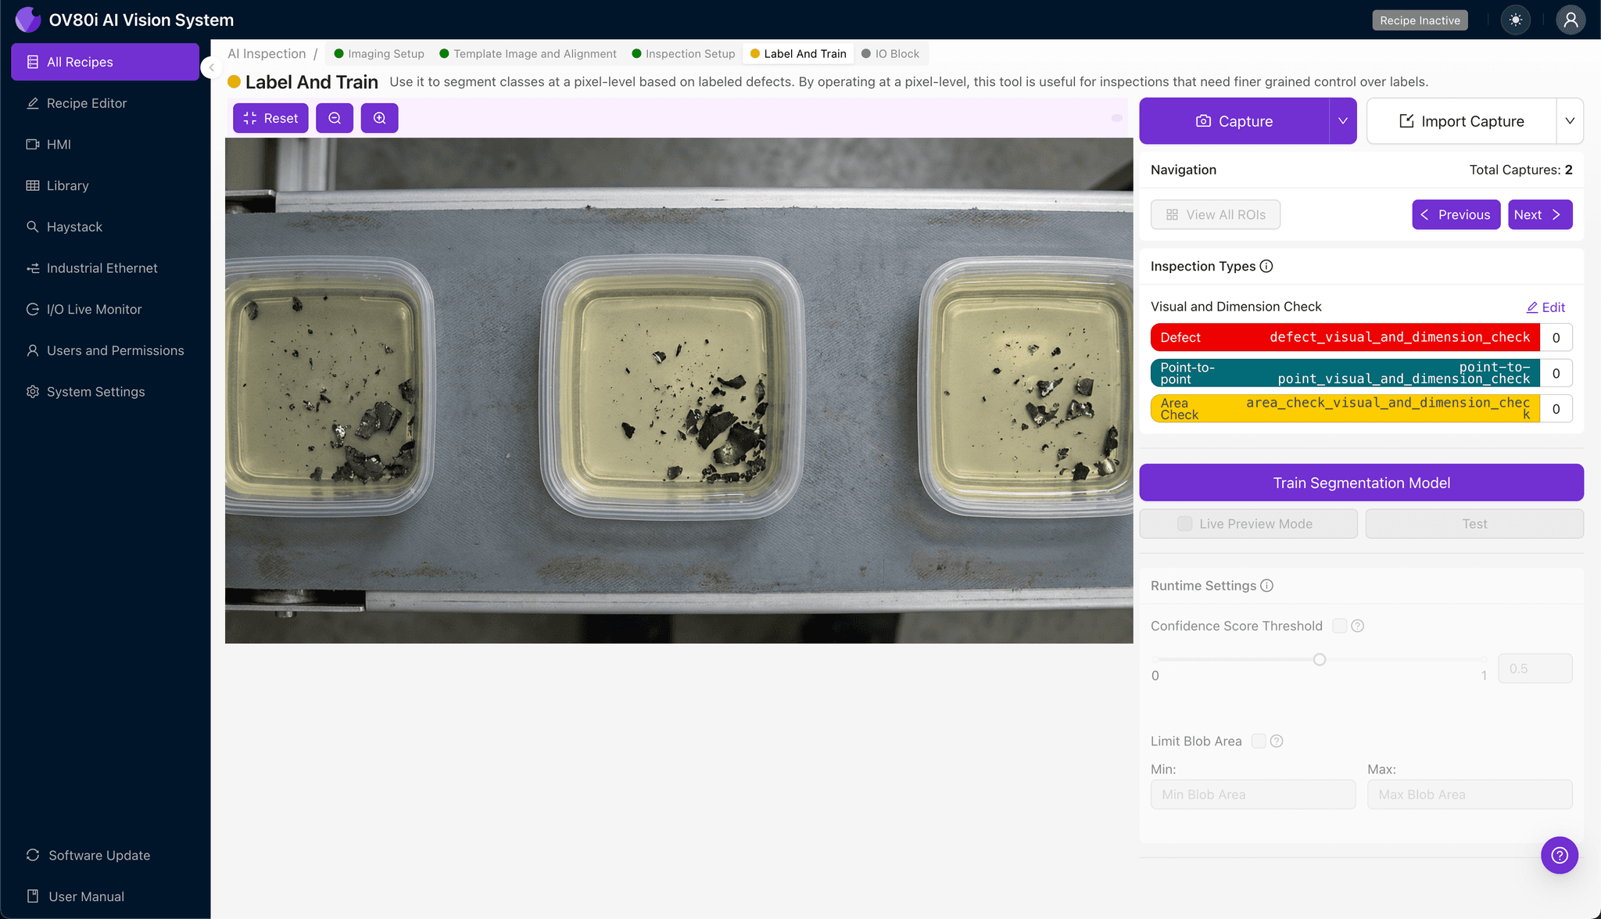Select the zoom in magnifier tool
Screen dimensions: 1601x919
click(x=380, y=118)
